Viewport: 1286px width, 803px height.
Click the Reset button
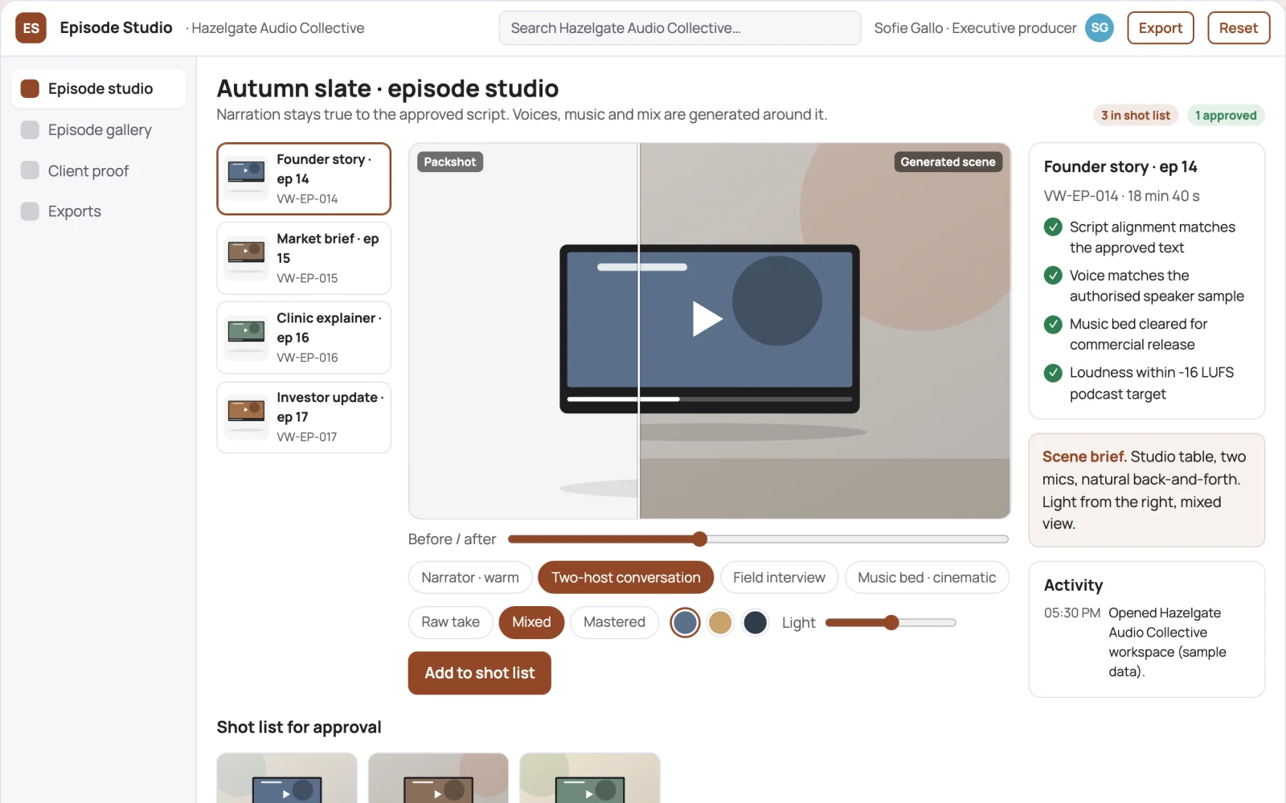1238,28
